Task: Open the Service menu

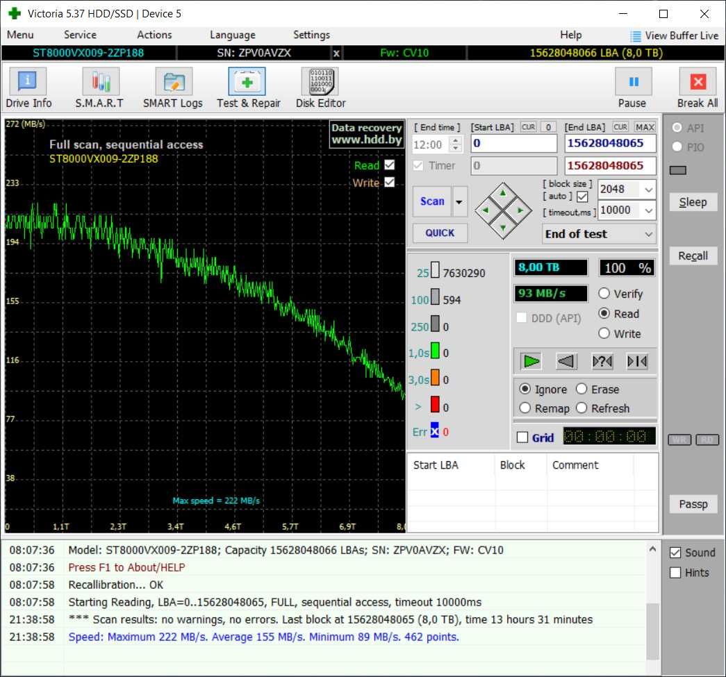Action: coord(80,35)
